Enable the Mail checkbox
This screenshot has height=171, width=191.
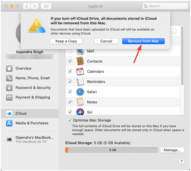pyautogui.click(x=70, y=51)
